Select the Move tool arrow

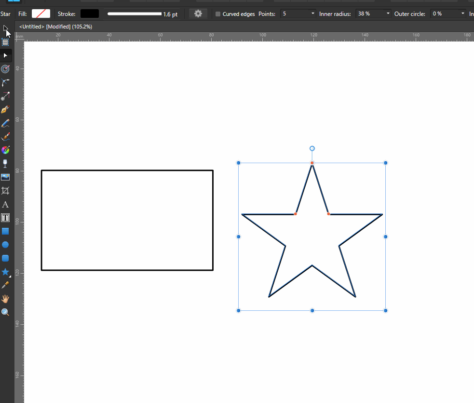point(5,29)
